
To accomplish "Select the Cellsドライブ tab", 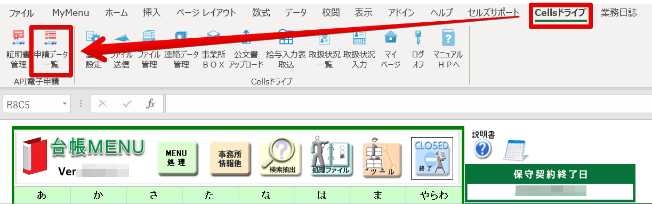I will pos(560,13).
